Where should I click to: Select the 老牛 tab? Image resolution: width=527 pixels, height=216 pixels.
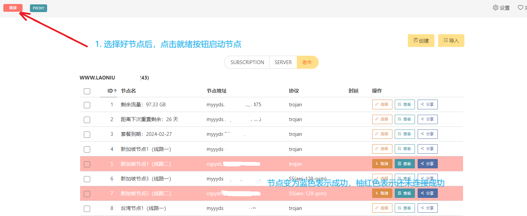(307, 62)
